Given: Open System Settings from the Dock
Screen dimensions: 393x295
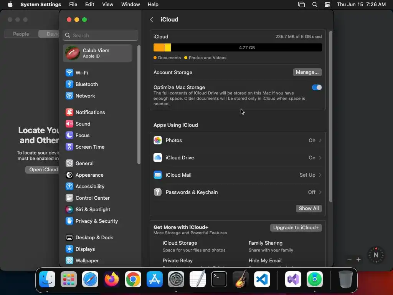Looking at the screenshot, I should click(x=176, y=279).
